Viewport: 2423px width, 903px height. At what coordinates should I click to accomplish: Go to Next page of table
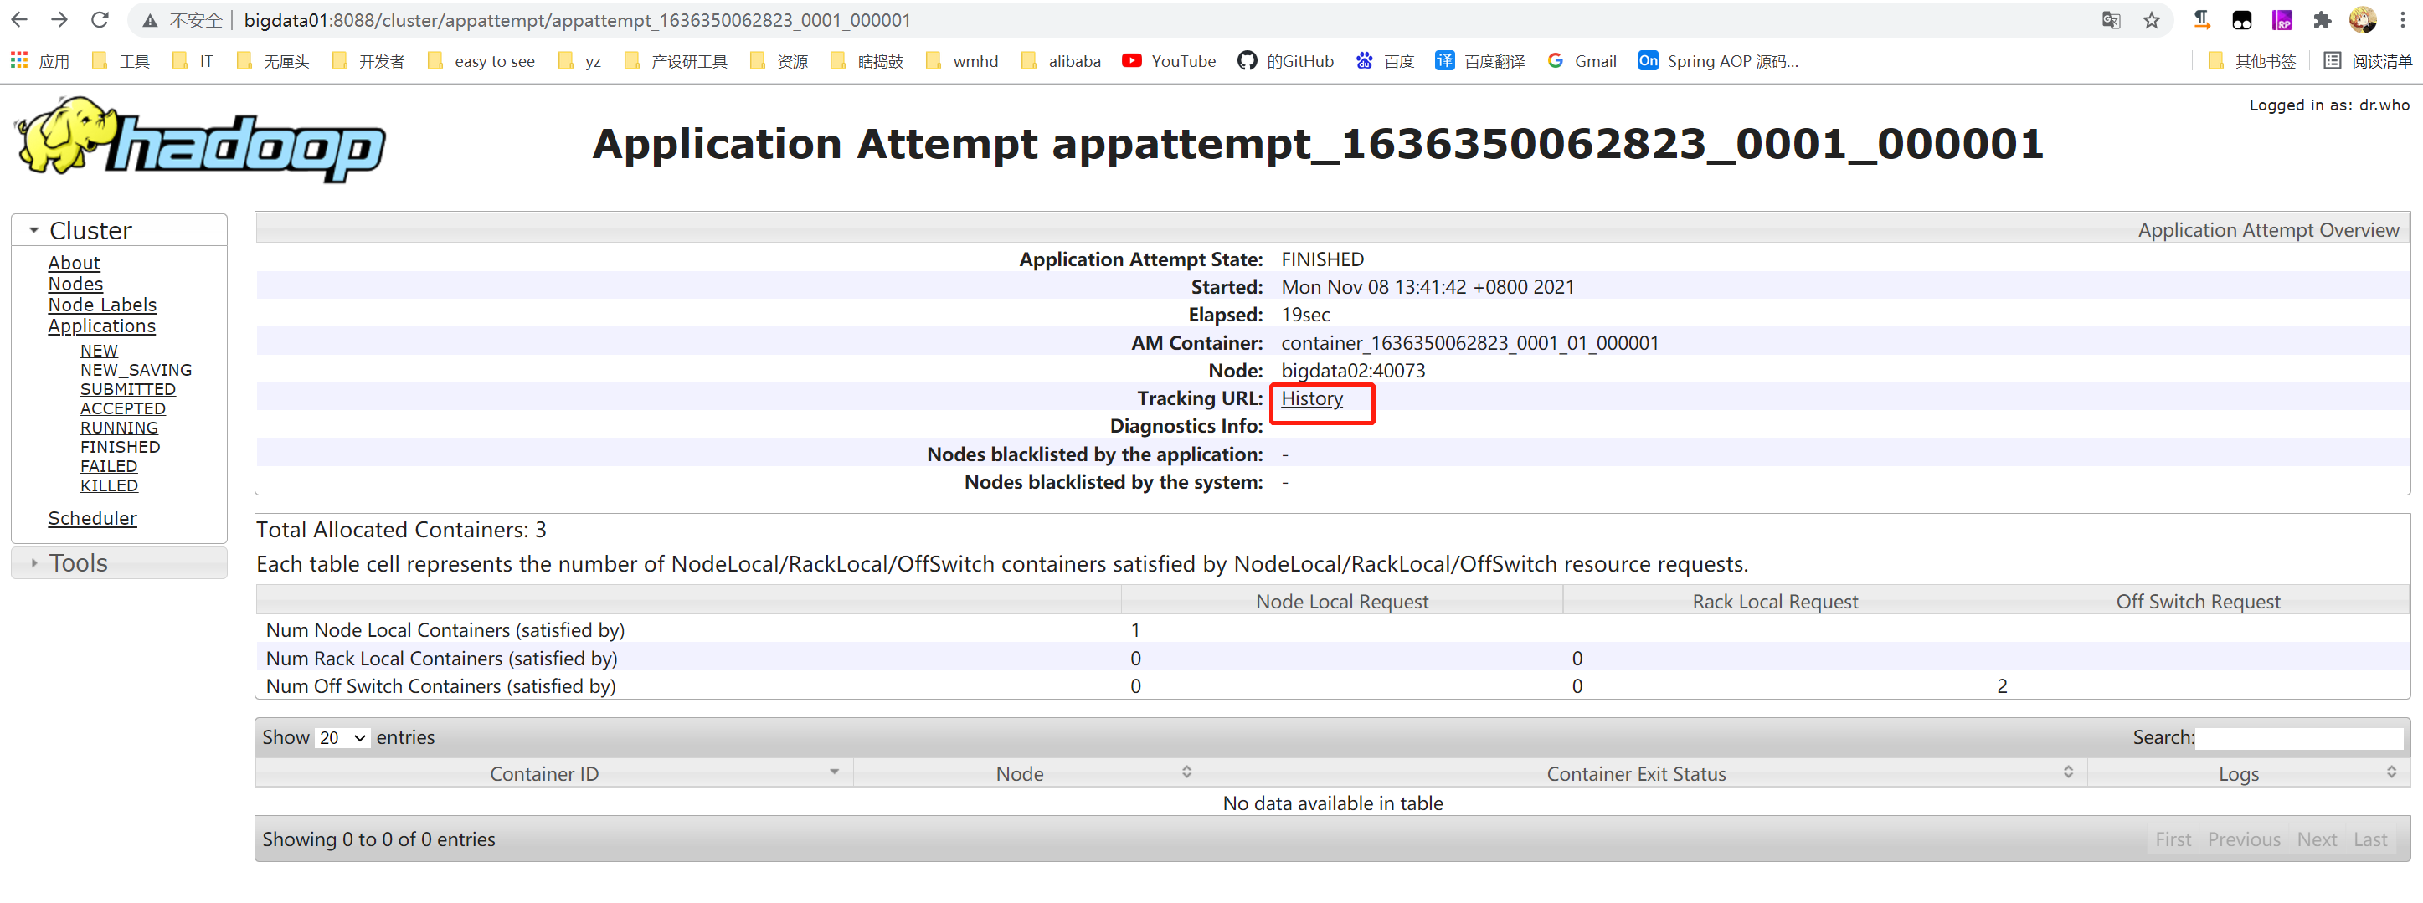pos(2316,839)
